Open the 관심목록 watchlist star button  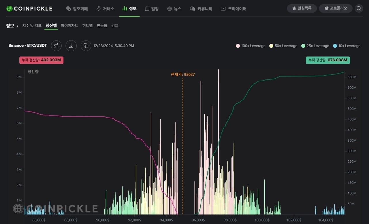coord(302,8)
